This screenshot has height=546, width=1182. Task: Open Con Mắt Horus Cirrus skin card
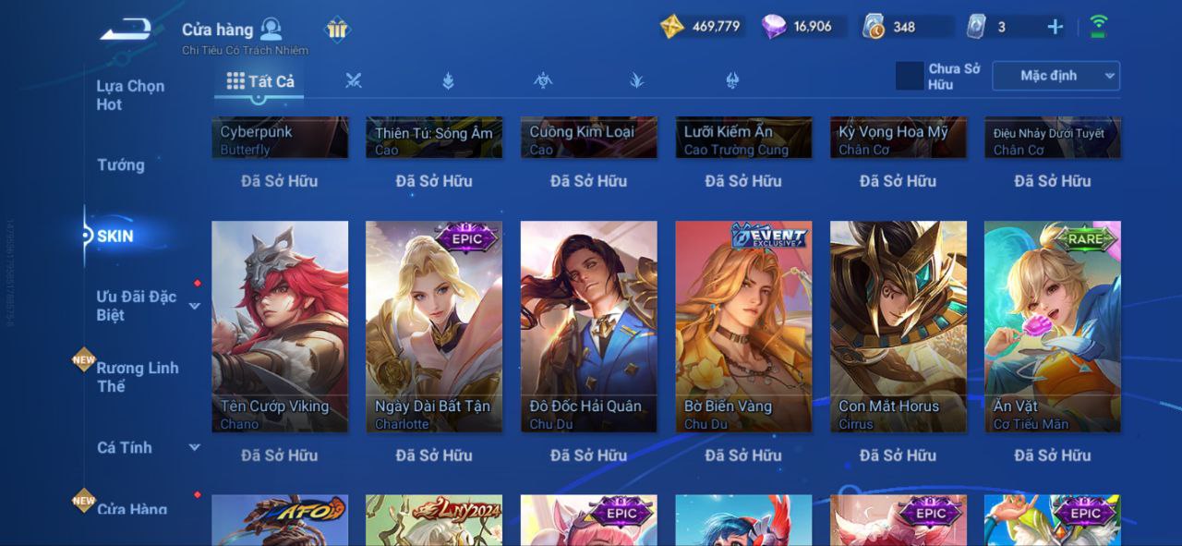(x=899, y=326)
